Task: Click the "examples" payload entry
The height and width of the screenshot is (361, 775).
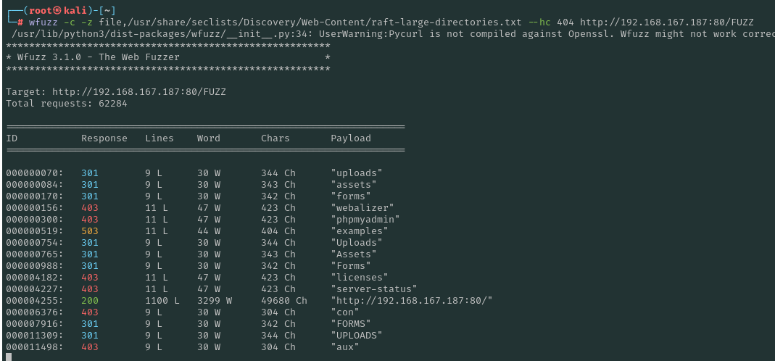Action: pos(360,231)
